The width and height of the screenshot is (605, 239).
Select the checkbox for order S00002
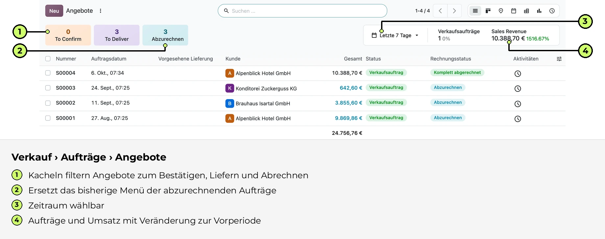point(48,103)
